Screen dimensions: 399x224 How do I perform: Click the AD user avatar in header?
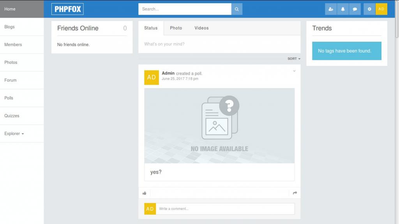[381, 9]
